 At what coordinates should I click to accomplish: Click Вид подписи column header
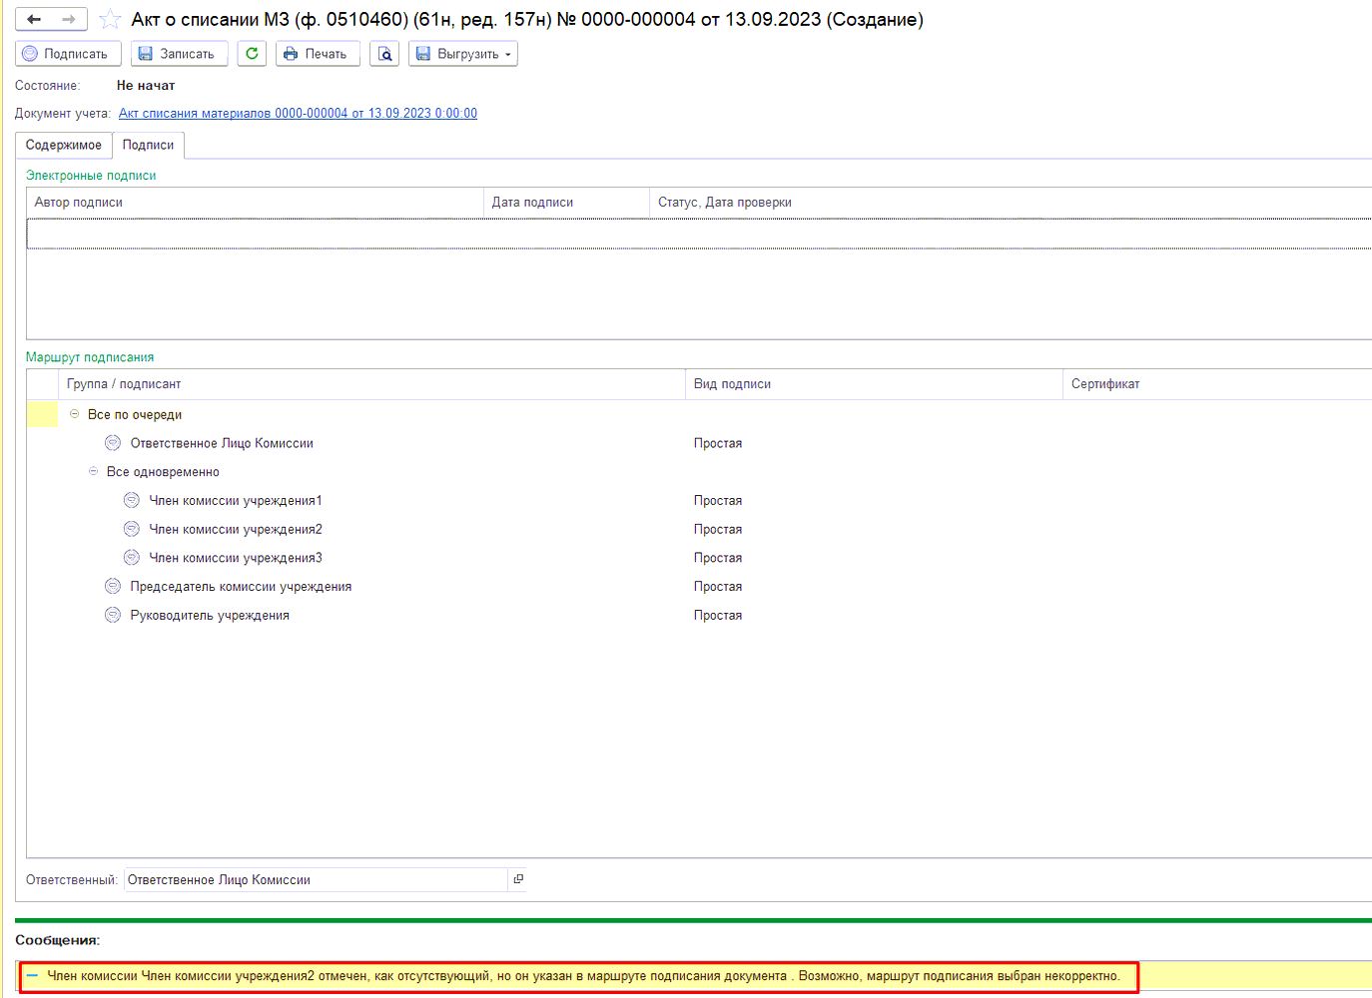[x=874, y=384]
